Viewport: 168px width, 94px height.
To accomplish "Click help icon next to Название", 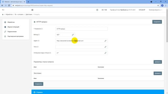I will pos(42,29).
